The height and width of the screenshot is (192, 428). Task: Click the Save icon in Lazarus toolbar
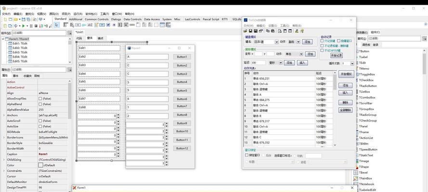coord(24,19)
